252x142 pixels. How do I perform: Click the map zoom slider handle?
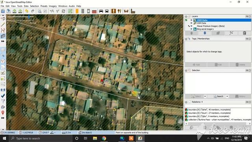click(29, 17)
